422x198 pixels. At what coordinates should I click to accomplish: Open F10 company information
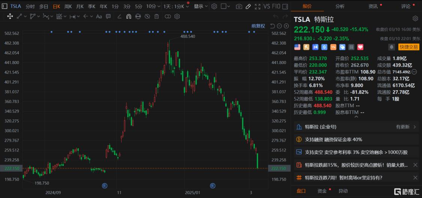point(276,6)
